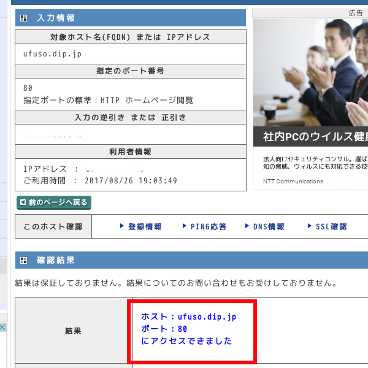The image size is (368, 368).
Task: Click the ufuso.dip.jp hostname in 入力情報
Action: point(52,54)
